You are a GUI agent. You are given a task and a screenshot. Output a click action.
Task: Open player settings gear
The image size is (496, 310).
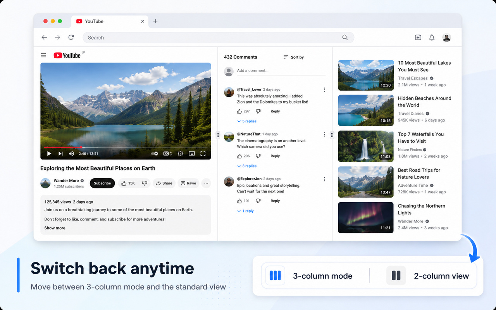(x=180, y=154)
